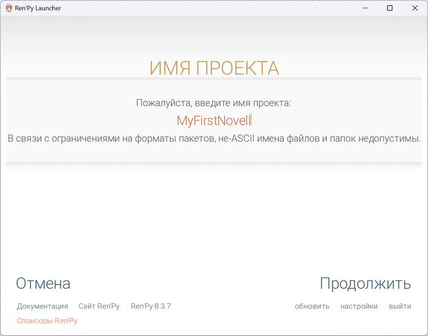Open настройки from the bottom bar
Viewport: 428px width, 336px height.
359,306
